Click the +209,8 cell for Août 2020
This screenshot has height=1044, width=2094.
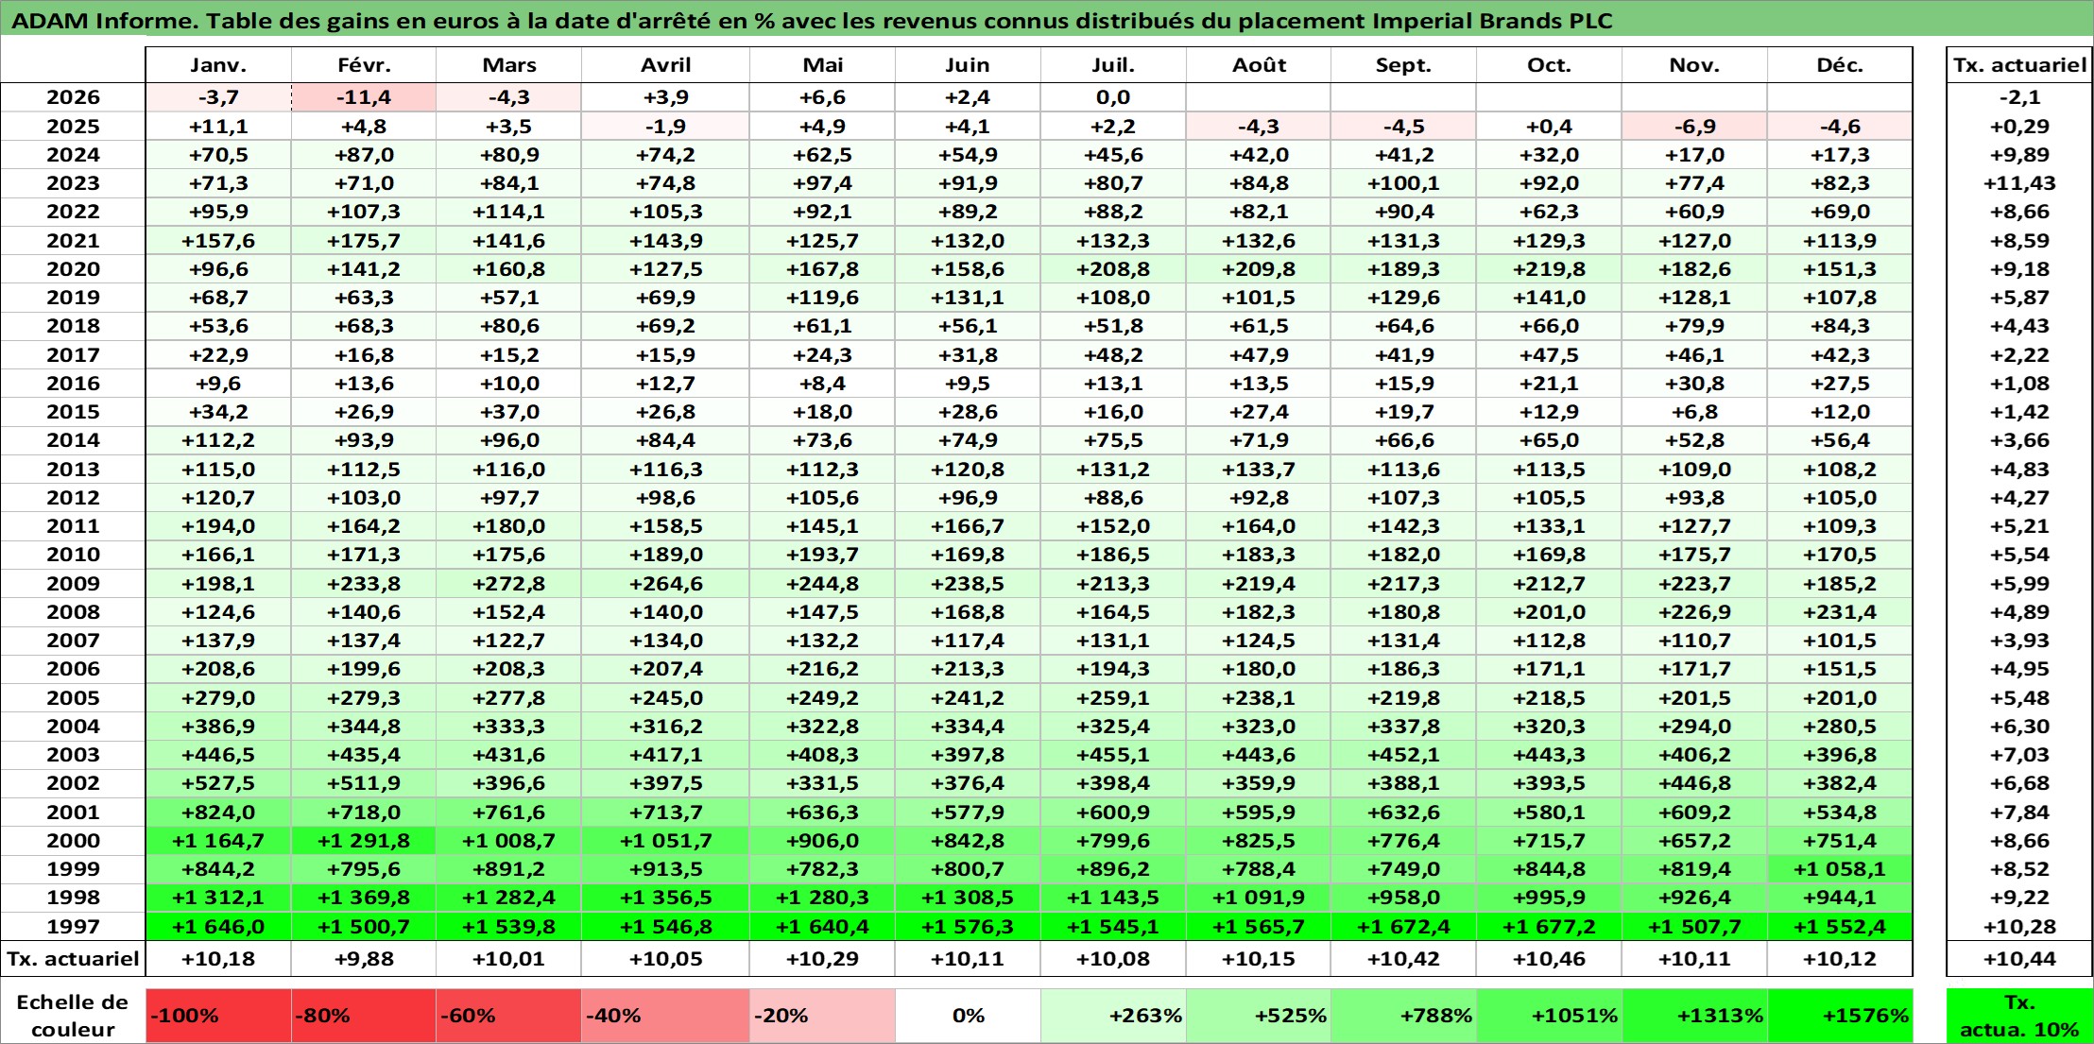1259,269
